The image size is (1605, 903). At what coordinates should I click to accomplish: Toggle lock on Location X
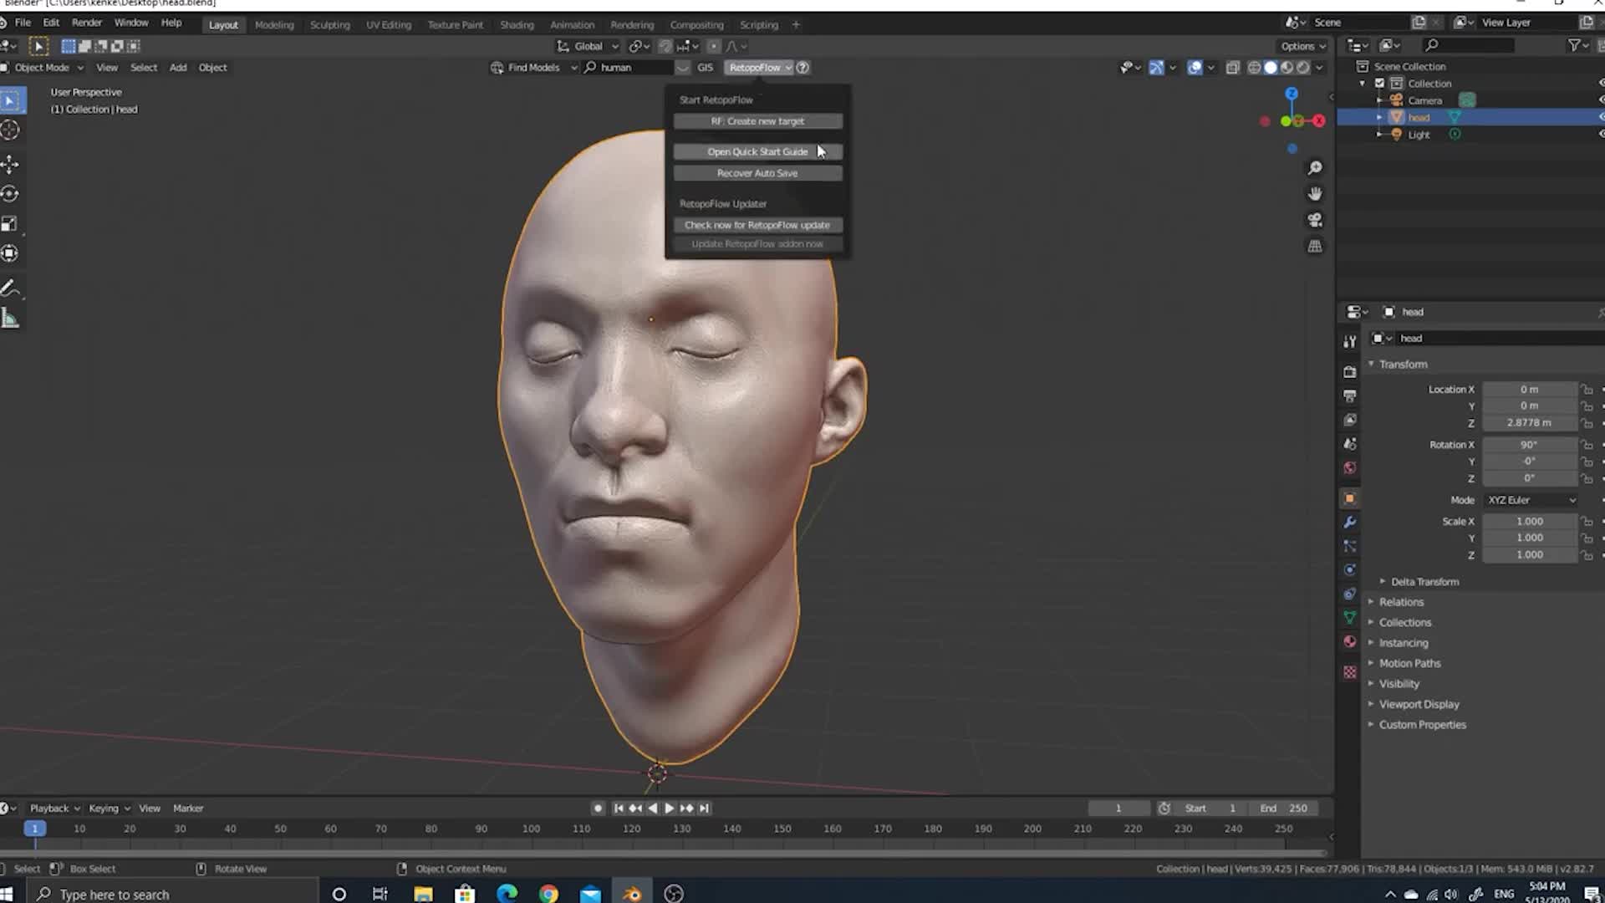[x=1587, y=390]
